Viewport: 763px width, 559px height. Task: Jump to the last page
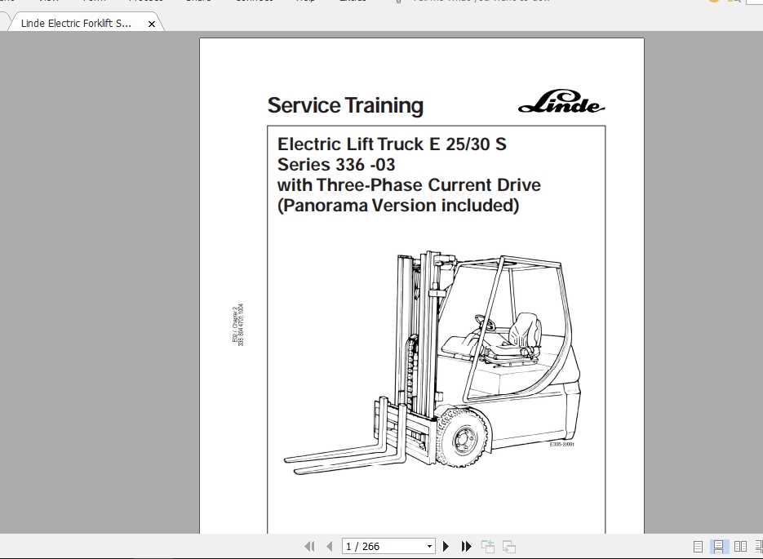tap(466, 546)
